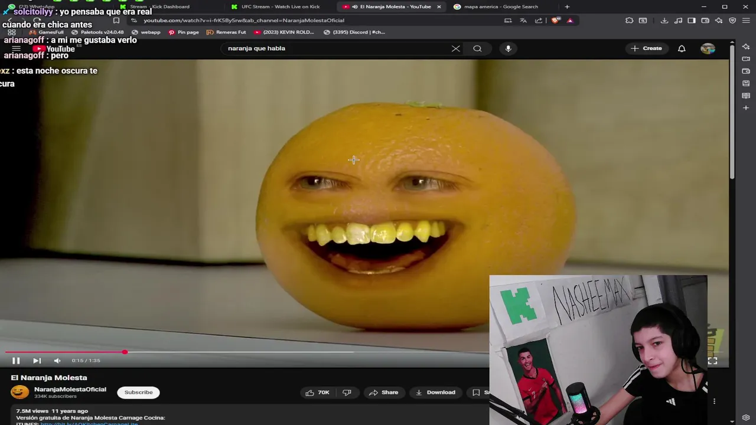Click the 'El Naranja Molesta' video title
Screen dimensions: 756x425
click(49, 378)
